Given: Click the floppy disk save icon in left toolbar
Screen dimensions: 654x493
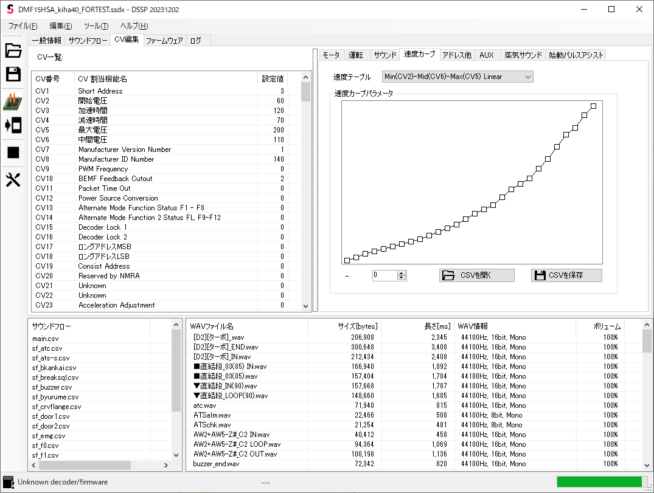Looking at the screenshot, I should pyautogui.click(x=13, y=74).
